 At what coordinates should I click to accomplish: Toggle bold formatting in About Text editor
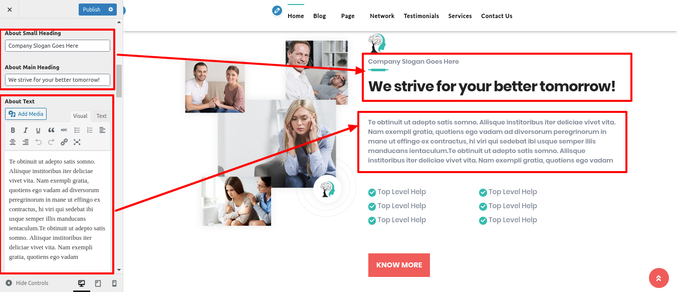click(13, 130)
